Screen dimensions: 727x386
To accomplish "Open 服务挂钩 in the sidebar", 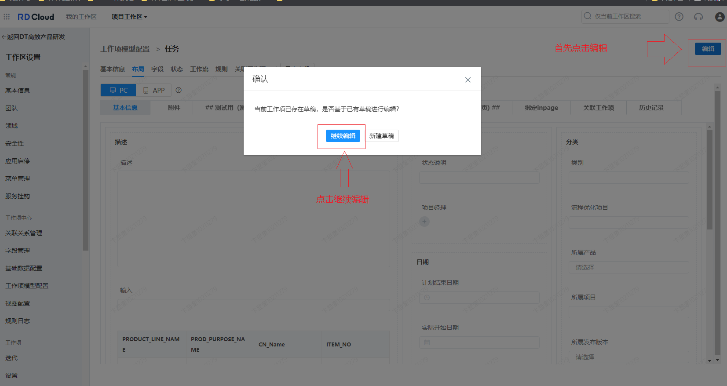I will pos(18,196).
